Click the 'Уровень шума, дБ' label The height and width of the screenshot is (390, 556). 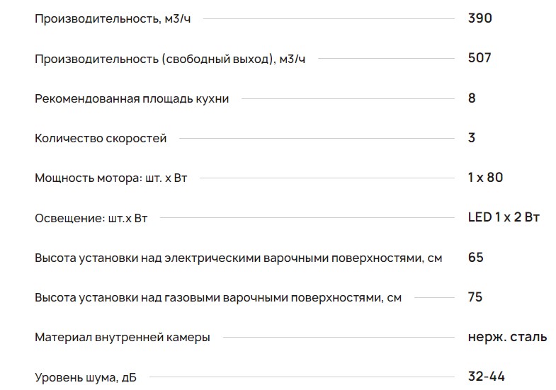(x=85, y=378)
